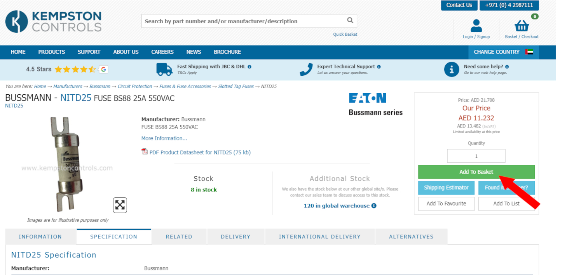The width and height of the screenshot is (567, 275).
Task: Switch to the RELATED tab
Action: 179,237
